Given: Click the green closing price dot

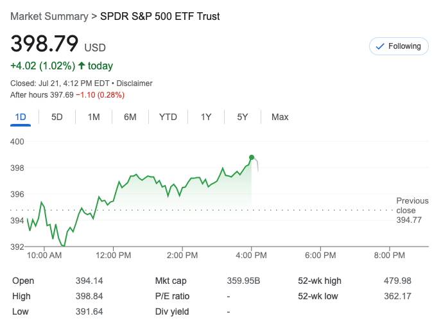Looking at the screenshot, I should [252, 157].
